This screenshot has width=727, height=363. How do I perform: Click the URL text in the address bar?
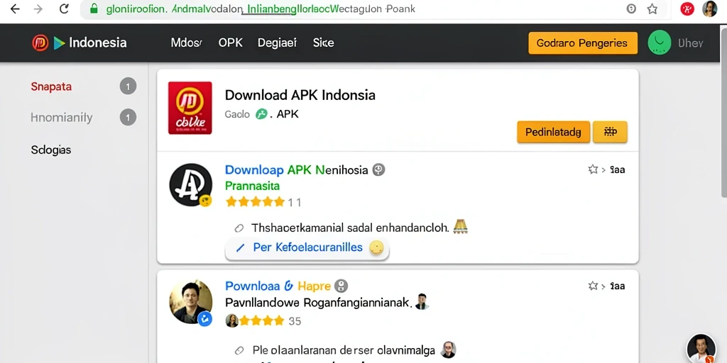coord(261,9)
